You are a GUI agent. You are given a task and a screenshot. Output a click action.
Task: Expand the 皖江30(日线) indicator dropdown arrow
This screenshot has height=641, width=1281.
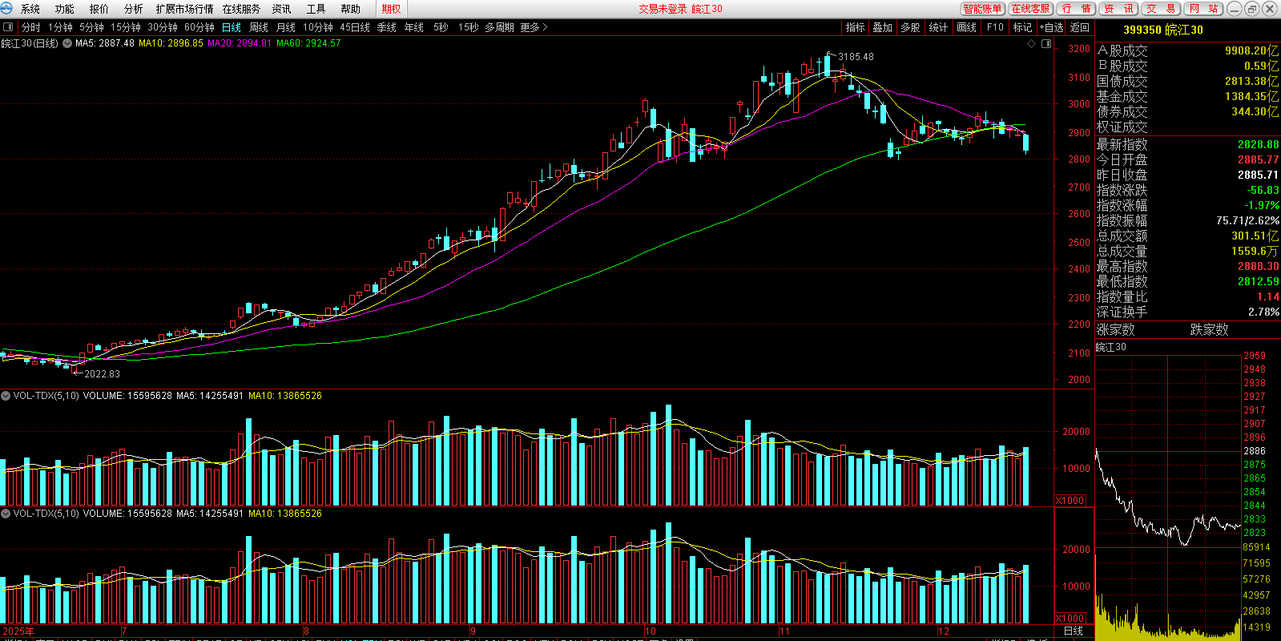(x=67, y=43)
